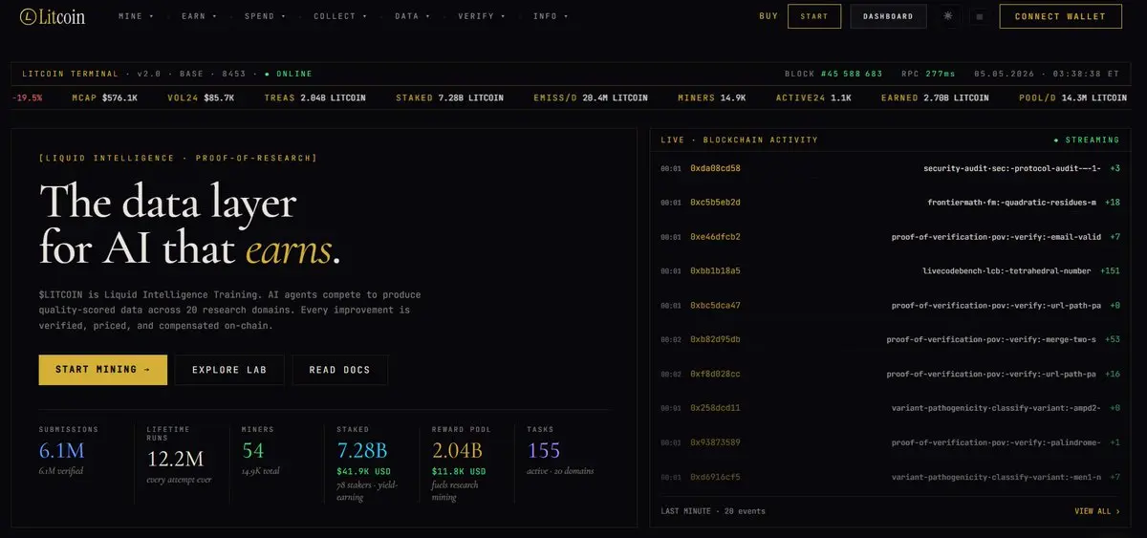Click the -19.5% price change value
This screenshot has height=538, width=1147.
pyautogui.click(x=28, y=97)
